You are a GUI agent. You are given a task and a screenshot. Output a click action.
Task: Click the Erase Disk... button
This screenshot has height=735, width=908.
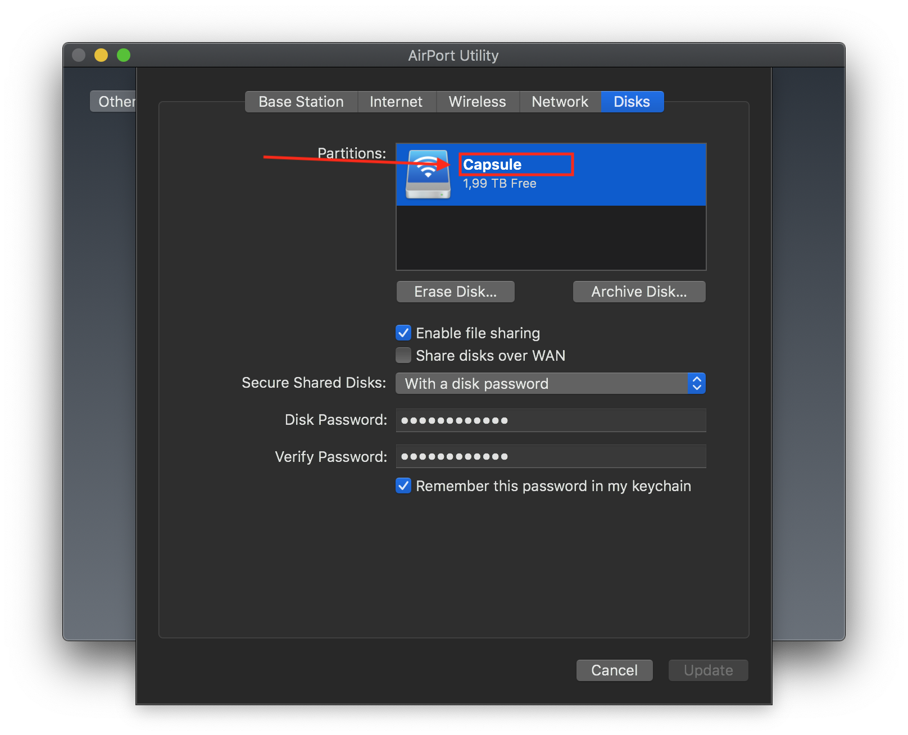[x=456, y=292]
